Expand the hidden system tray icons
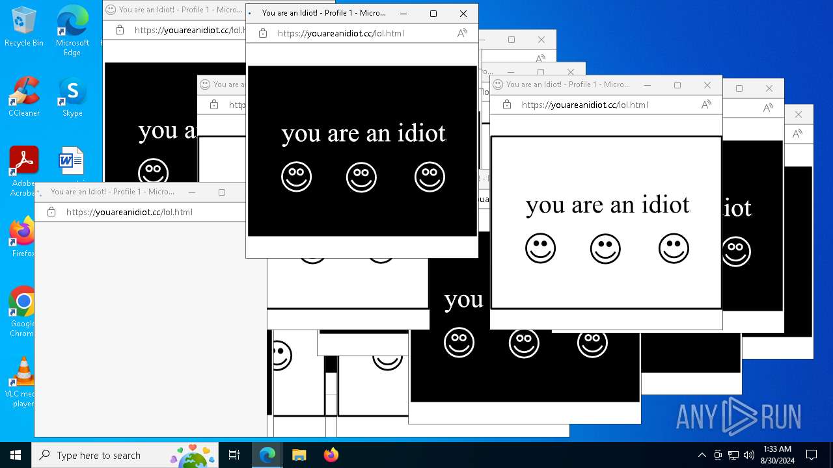The image size is (833, 468). point(702,455)
